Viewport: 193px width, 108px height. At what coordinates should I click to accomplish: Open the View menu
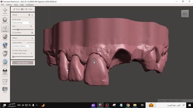(x=16, y=5)
